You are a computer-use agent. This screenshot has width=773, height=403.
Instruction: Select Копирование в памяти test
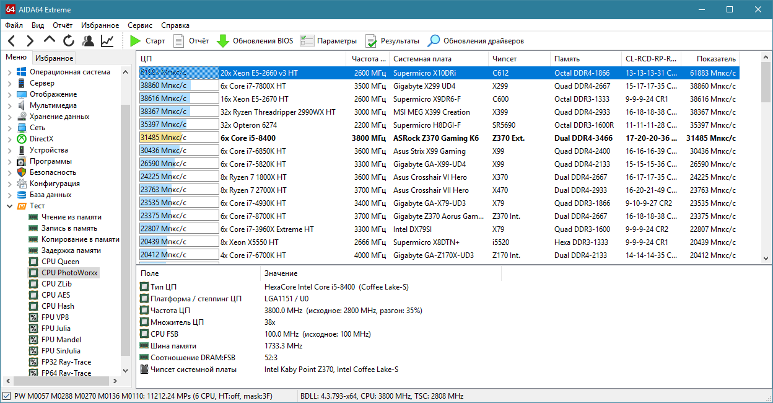(81, 239)
